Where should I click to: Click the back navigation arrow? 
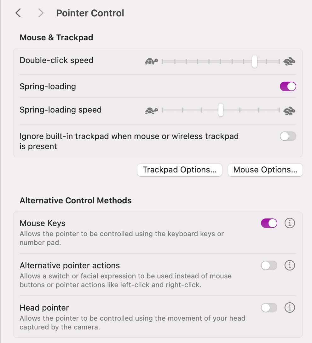18,13
